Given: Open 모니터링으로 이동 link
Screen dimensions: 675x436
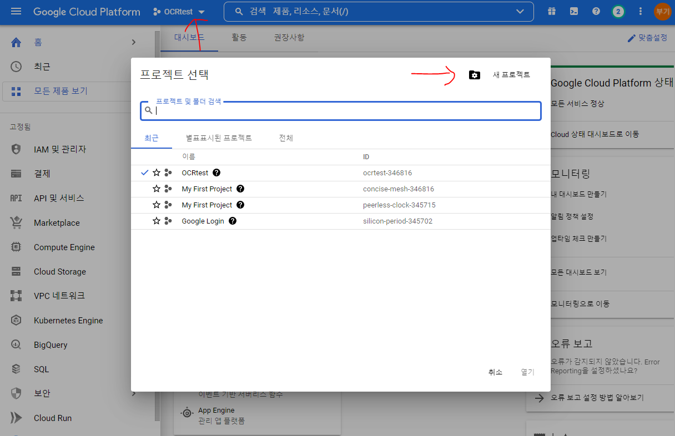Looking at the screenshot, I should tap(580, 304).
